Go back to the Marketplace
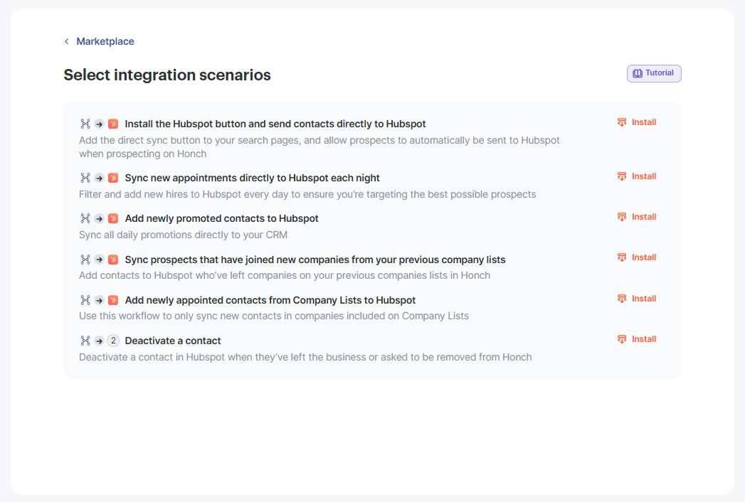The width and height of the screenshot is (745, 502). tap(105, 41)
